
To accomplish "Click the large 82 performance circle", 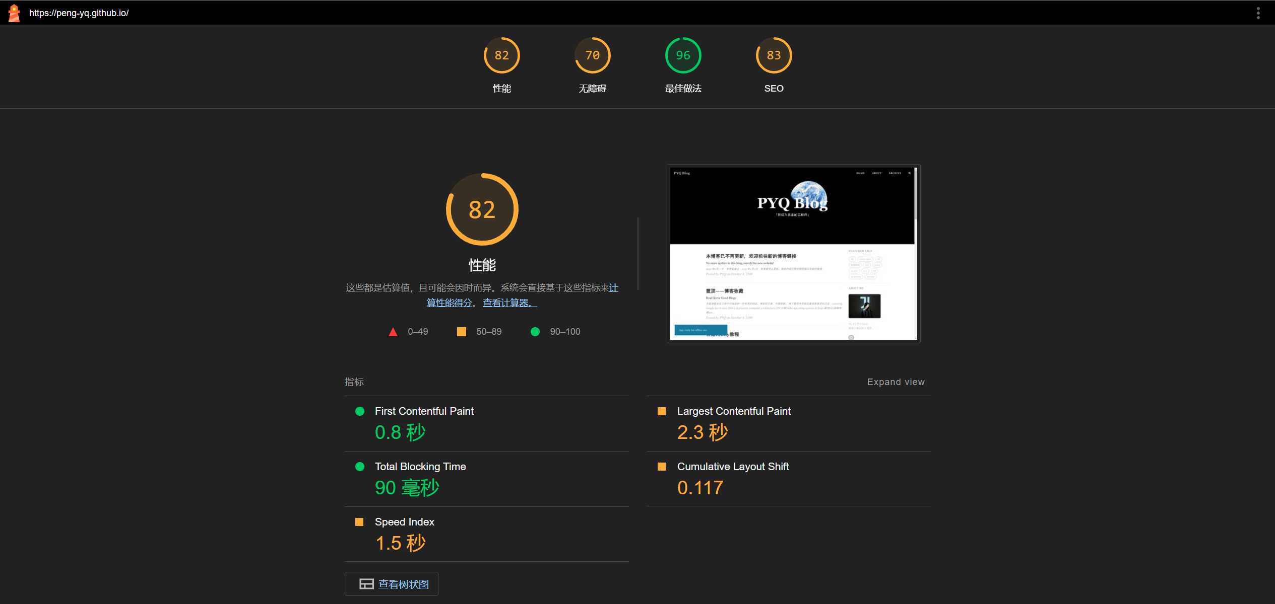I will point(482,209).
